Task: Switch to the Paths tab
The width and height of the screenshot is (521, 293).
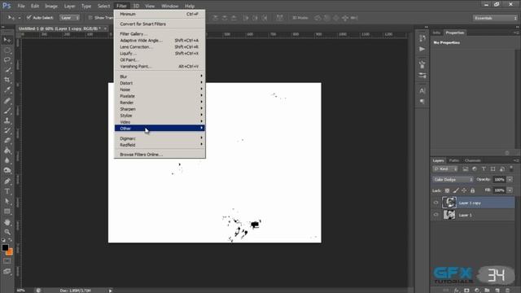Action: (454, 160)
